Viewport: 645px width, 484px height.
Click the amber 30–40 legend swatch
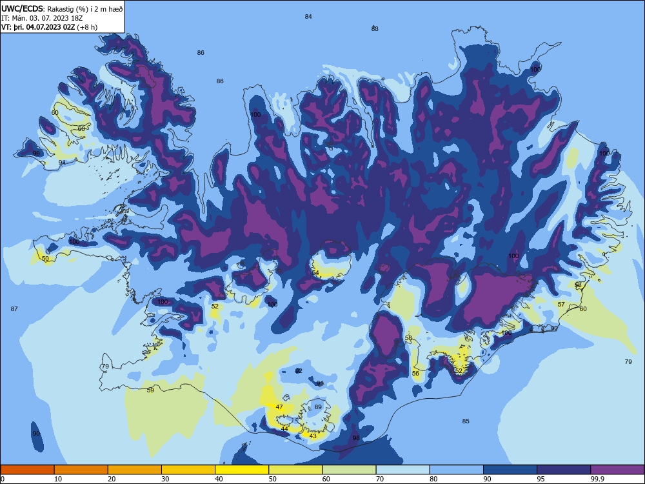tap(188, 470)
